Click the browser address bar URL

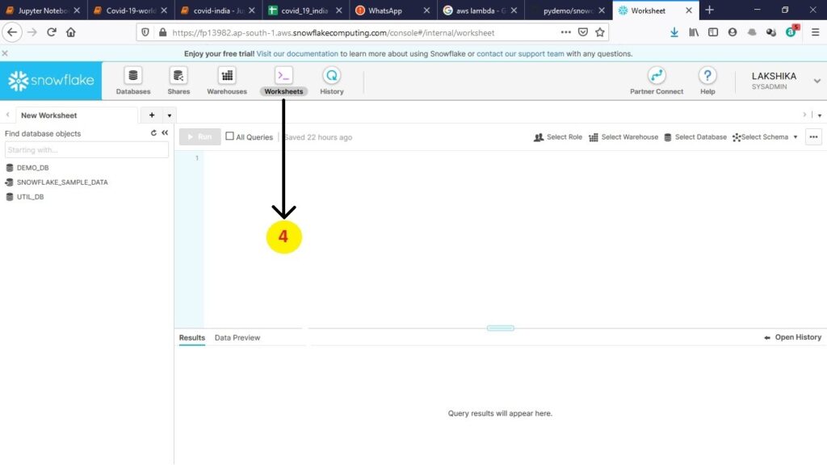334,32
